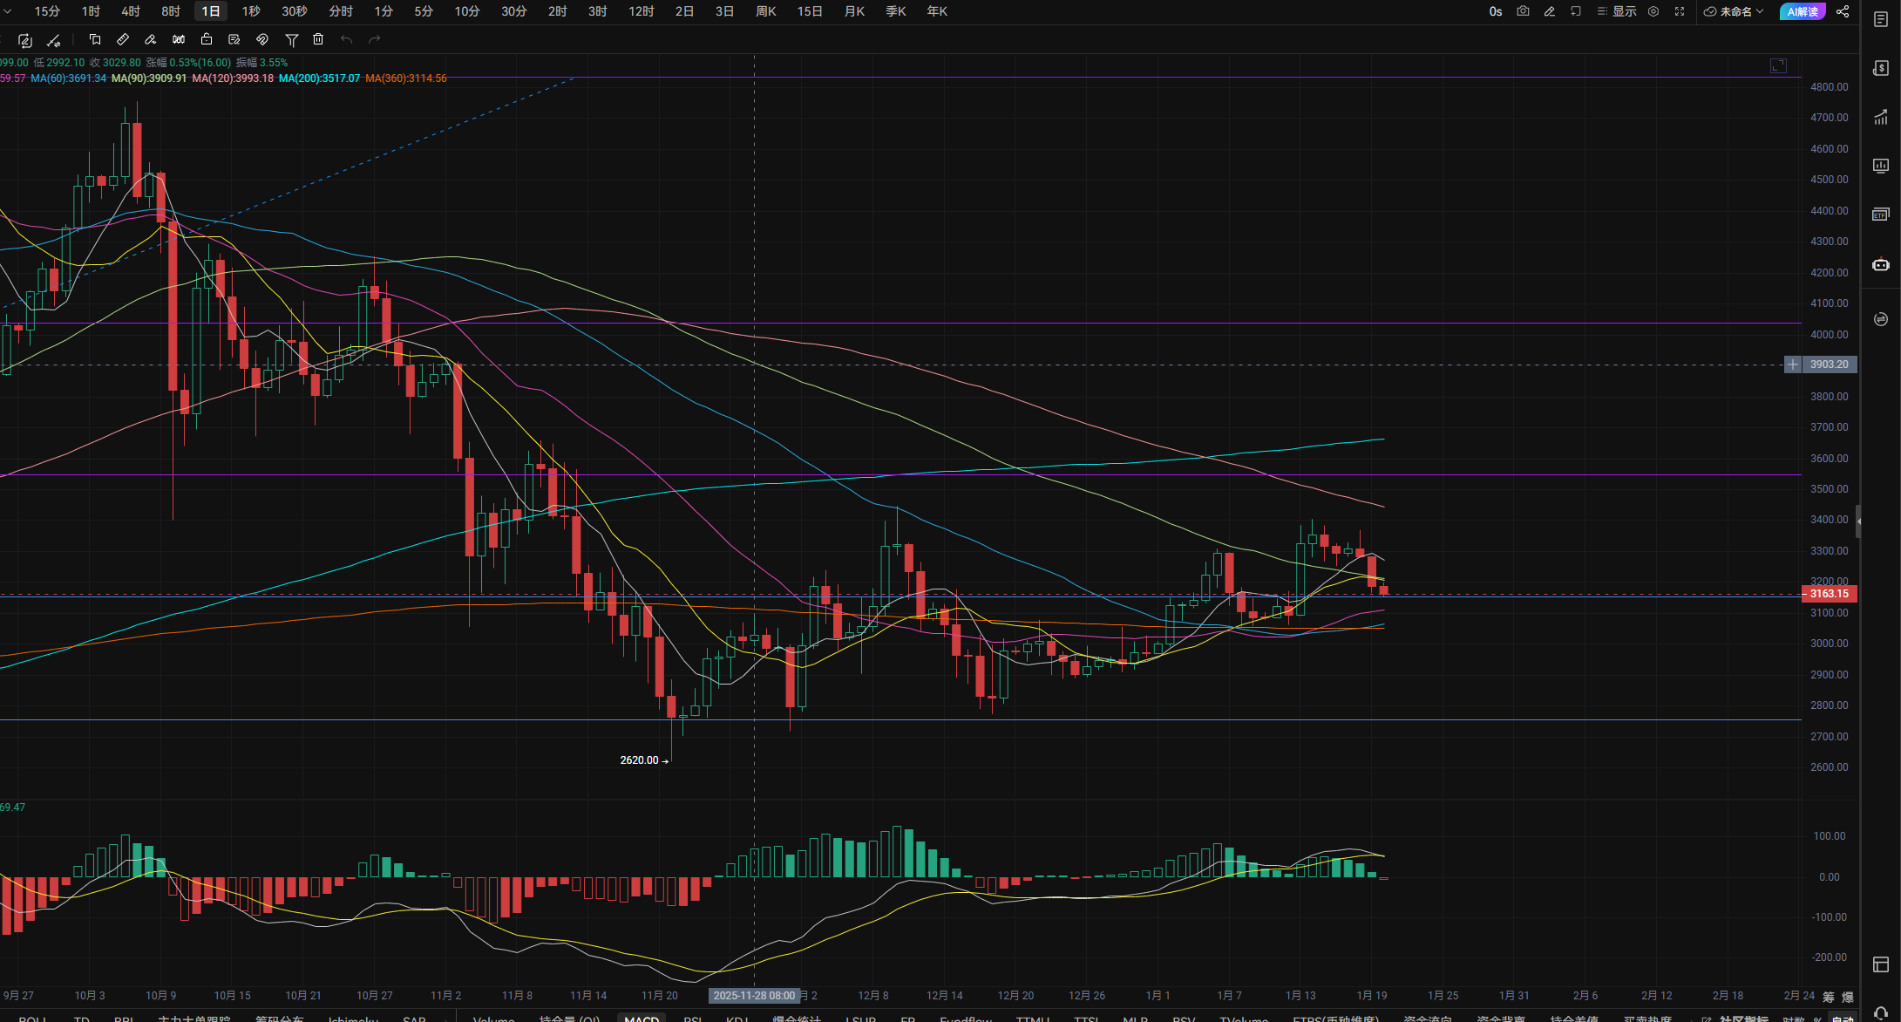Open the 显示 display options menu
Screen dimensions: 1901x1022
point(1617,11)
